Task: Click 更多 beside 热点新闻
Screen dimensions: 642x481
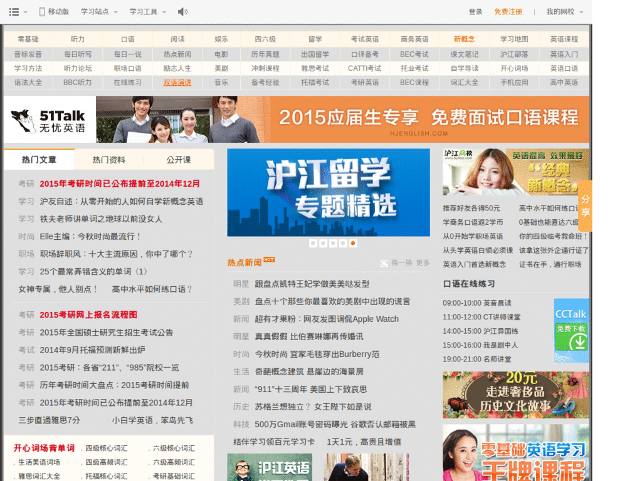Action: pyautogui.click(x=423, y=262)
